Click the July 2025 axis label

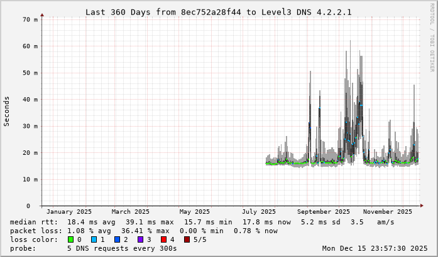click(x=259, y=212)
